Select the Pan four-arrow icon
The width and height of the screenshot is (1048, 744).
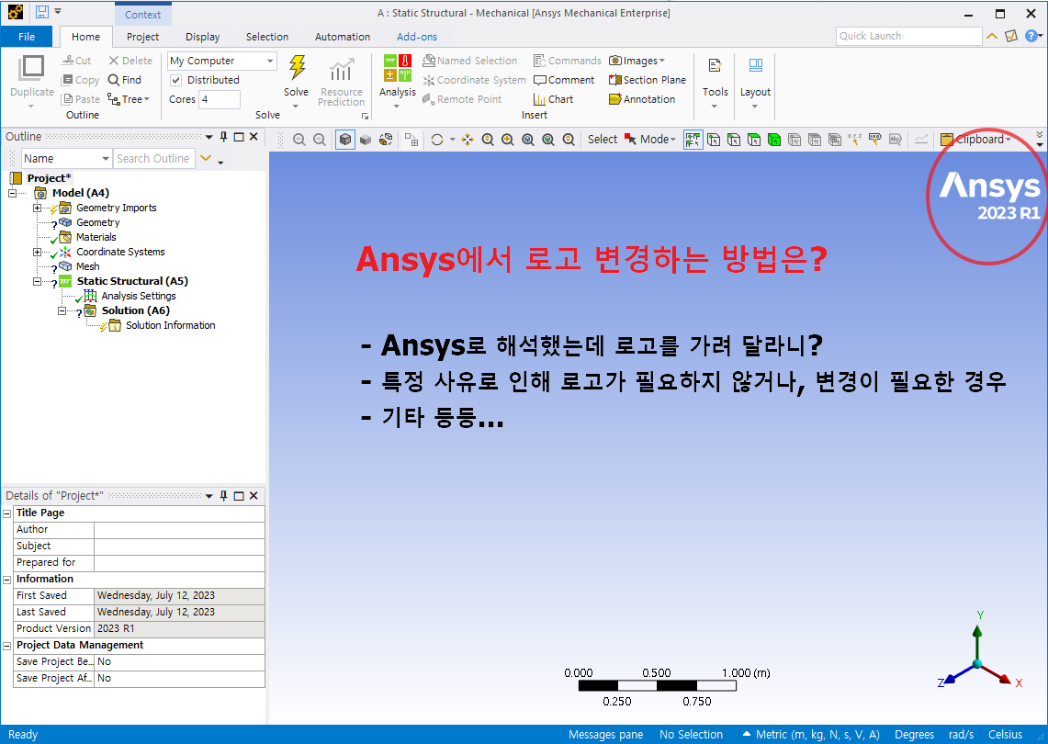point(468,140)
